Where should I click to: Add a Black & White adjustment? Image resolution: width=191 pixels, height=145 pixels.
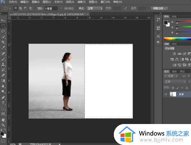(182, 59)
